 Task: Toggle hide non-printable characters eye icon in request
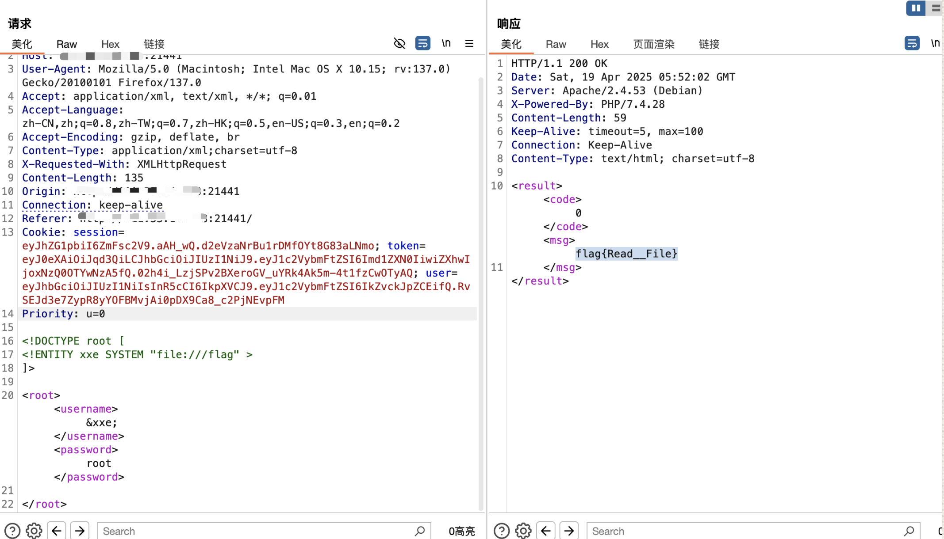click(x=399, y=43)
